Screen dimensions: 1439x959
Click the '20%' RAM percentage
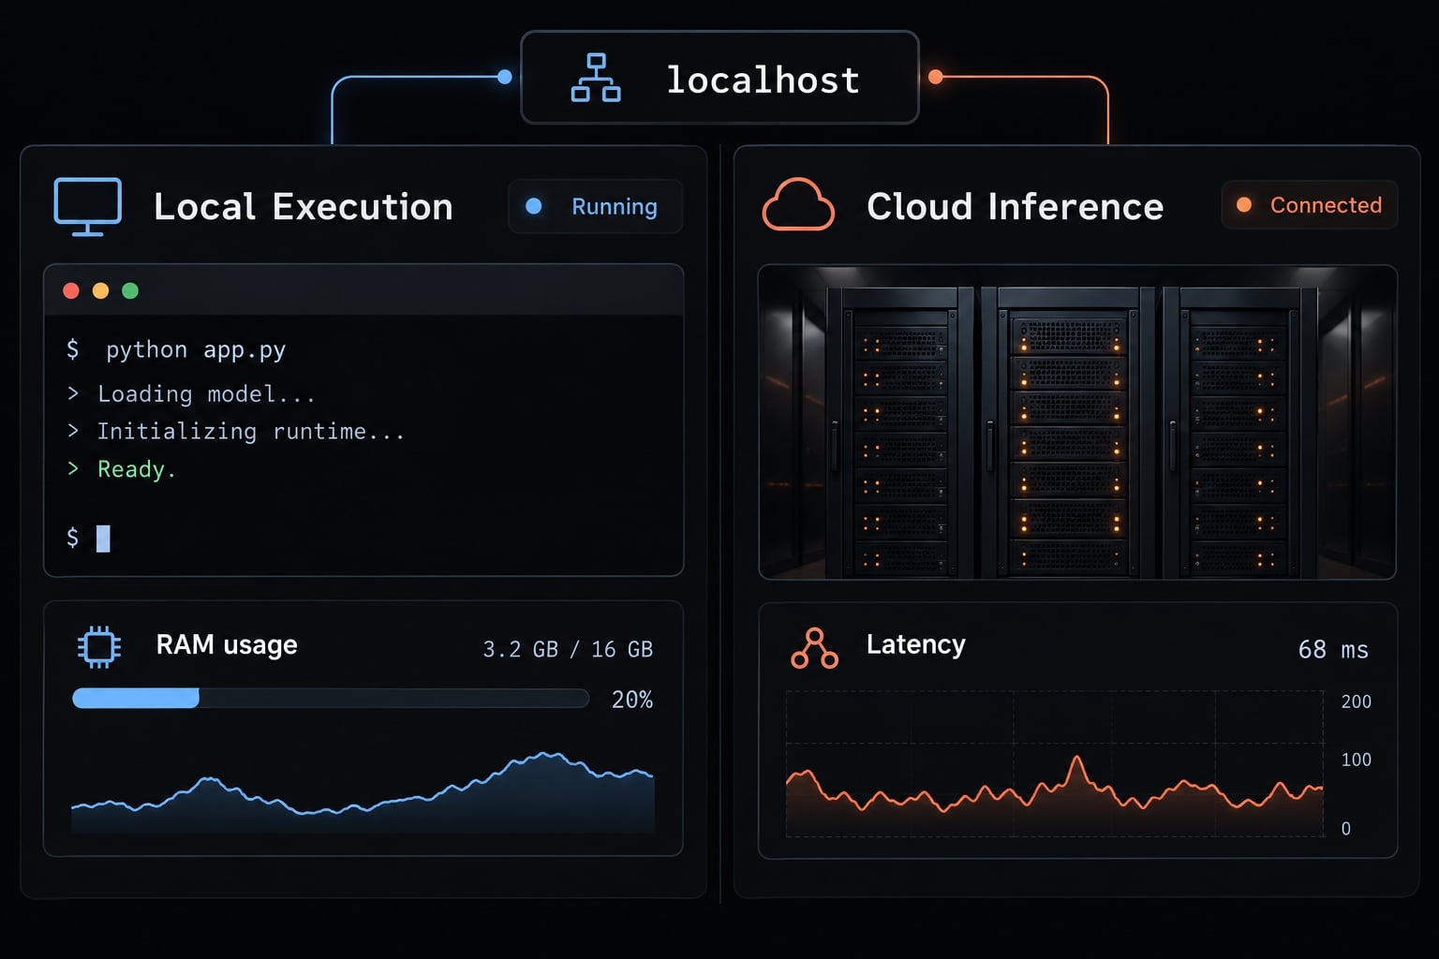tap(632, 700)
